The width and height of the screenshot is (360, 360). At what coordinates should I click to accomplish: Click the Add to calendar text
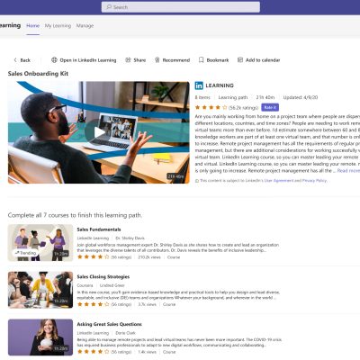(x=263, y=60)
